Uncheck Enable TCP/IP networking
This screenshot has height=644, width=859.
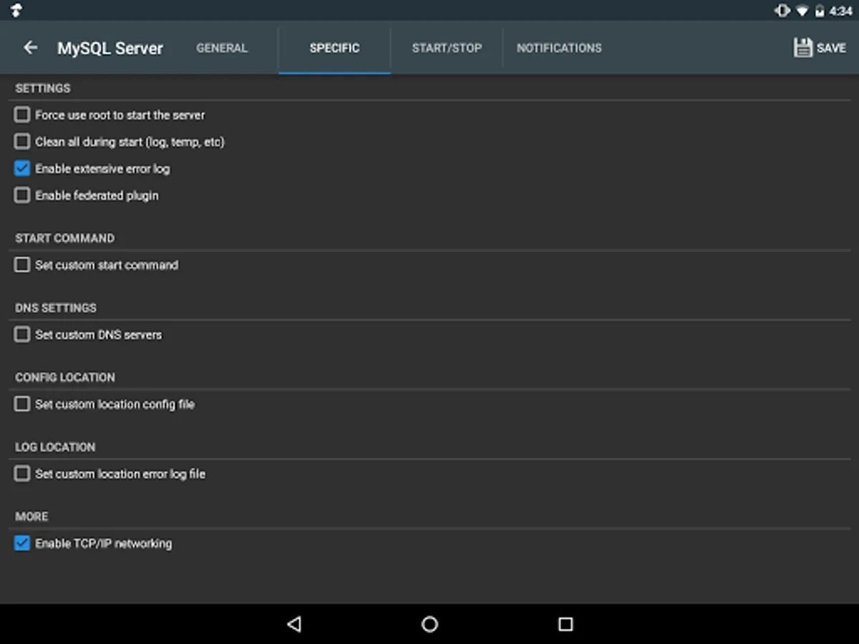pyautogui.click(x=22, y=543)
